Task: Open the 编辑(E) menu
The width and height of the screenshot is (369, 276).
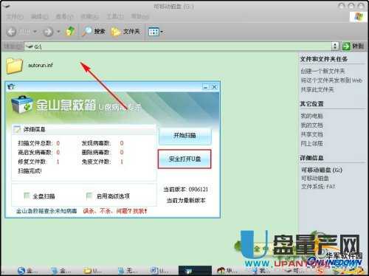Action: [x=39, y=17]
